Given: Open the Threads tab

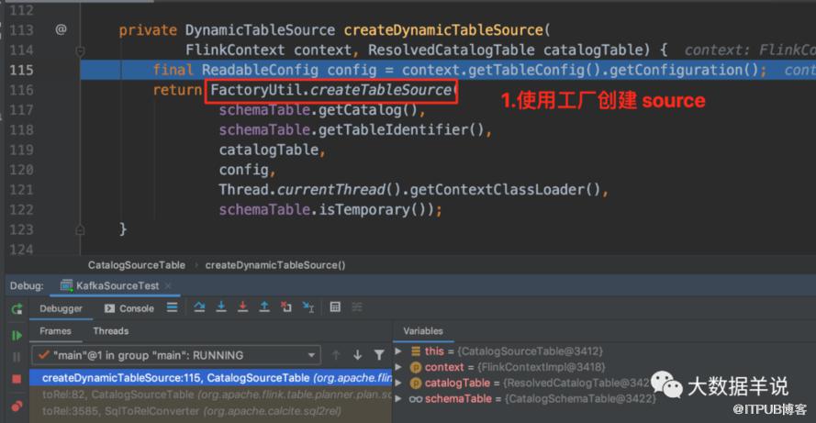Looking at the screenshot, I should pyautogui.click(x=111, y=331).
